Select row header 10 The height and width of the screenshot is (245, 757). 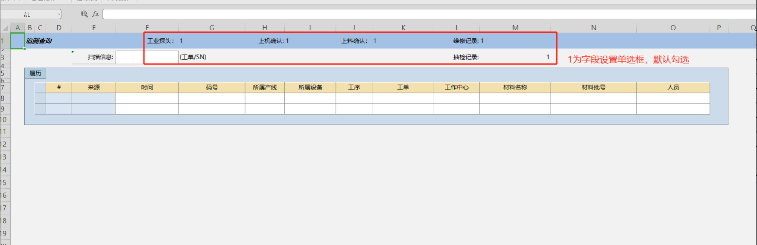(x=4, y=120)
